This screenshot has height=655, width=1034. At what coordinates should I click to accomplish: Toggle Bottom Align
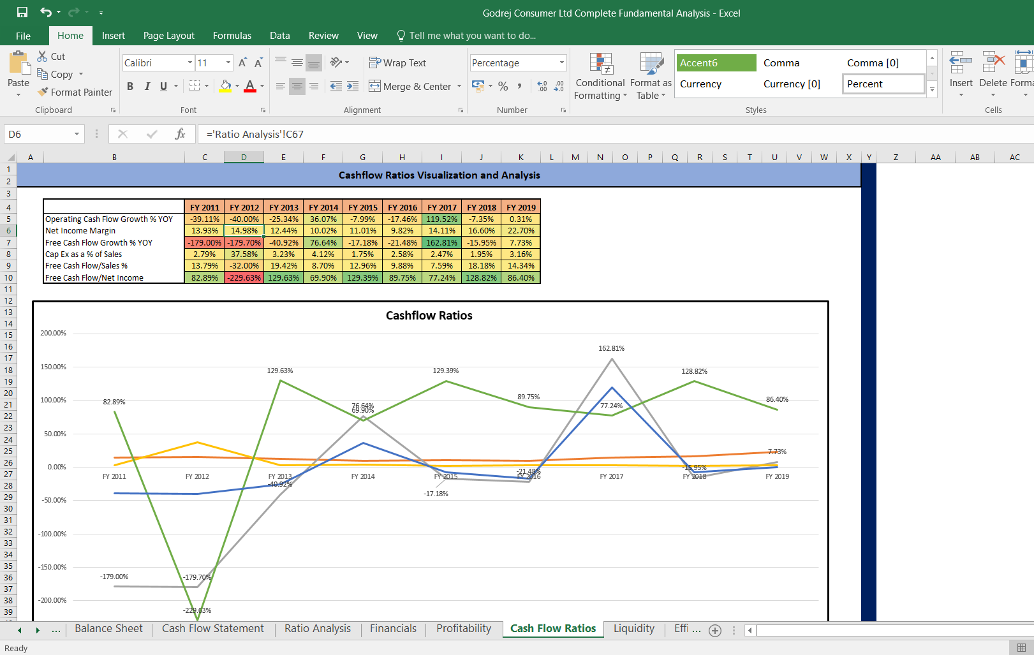[x=314, y=63]
